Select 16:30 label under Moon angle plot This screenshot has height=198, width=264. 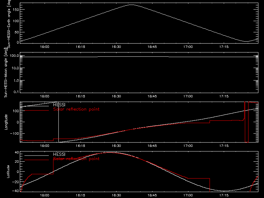(x=116, y=96)
